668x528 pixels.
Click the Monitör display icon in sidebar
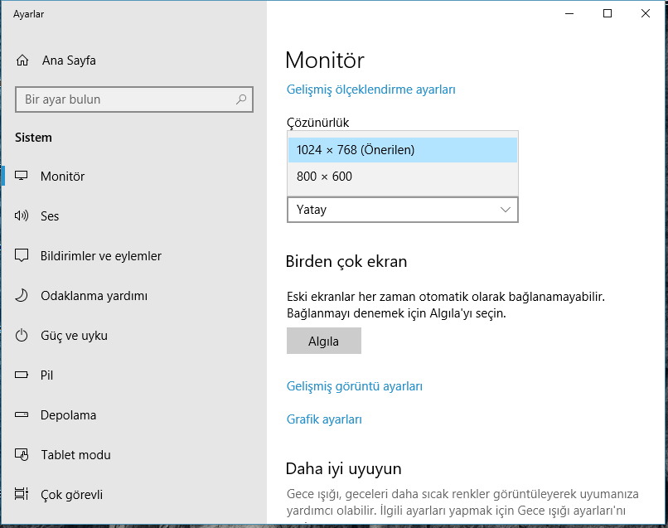(x=22, y=177)
